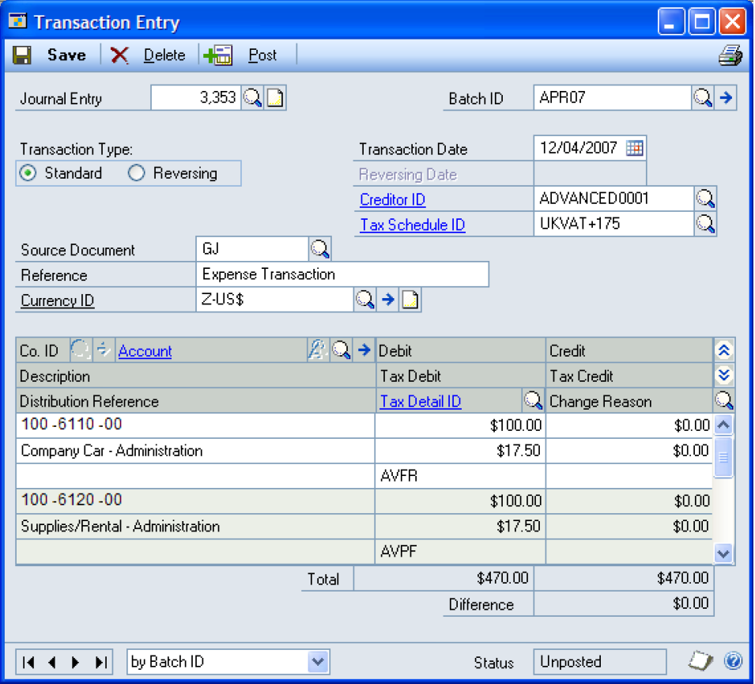Open the Tax Schedule ID link
Viewport: 755px width, 684px height.
[412, 225]
